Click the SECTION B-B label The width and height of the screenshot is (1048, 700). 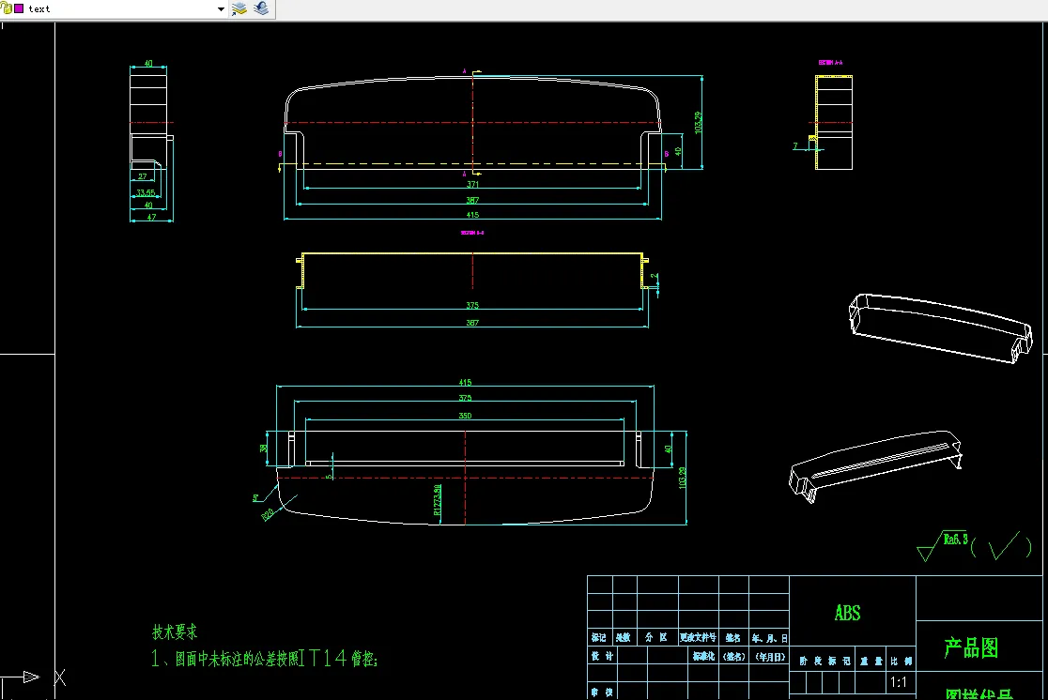pyautogui.click(x=472, y=233)
